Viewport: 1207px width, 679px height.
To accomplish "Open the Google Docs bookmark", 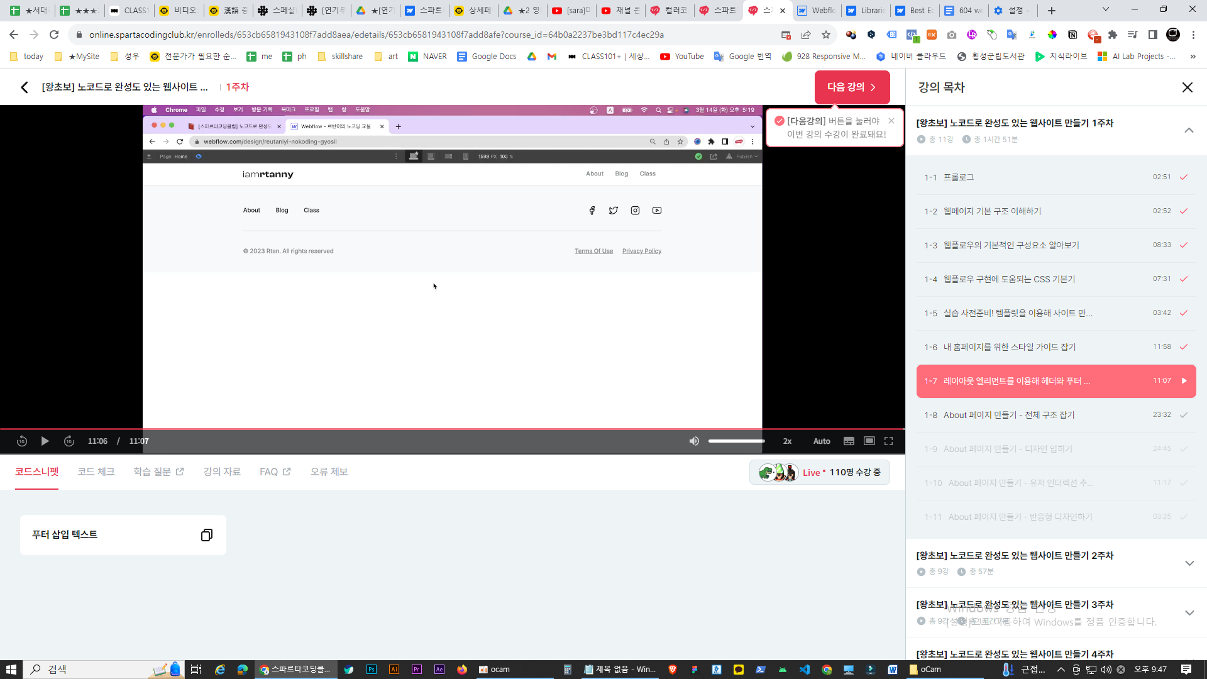I will 487,57.
